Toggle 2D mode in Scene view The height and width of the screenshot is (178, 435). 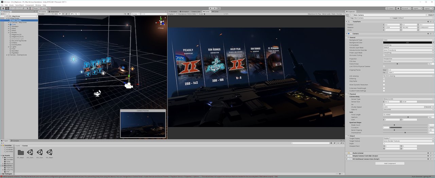(x=56, y=14)
